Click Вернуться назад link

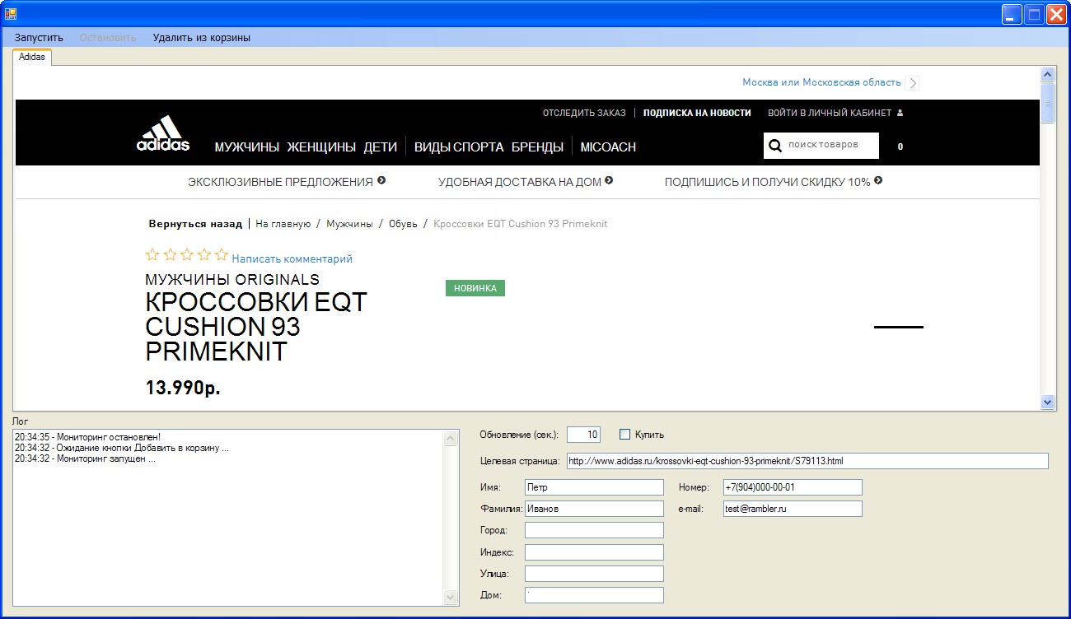195,224
